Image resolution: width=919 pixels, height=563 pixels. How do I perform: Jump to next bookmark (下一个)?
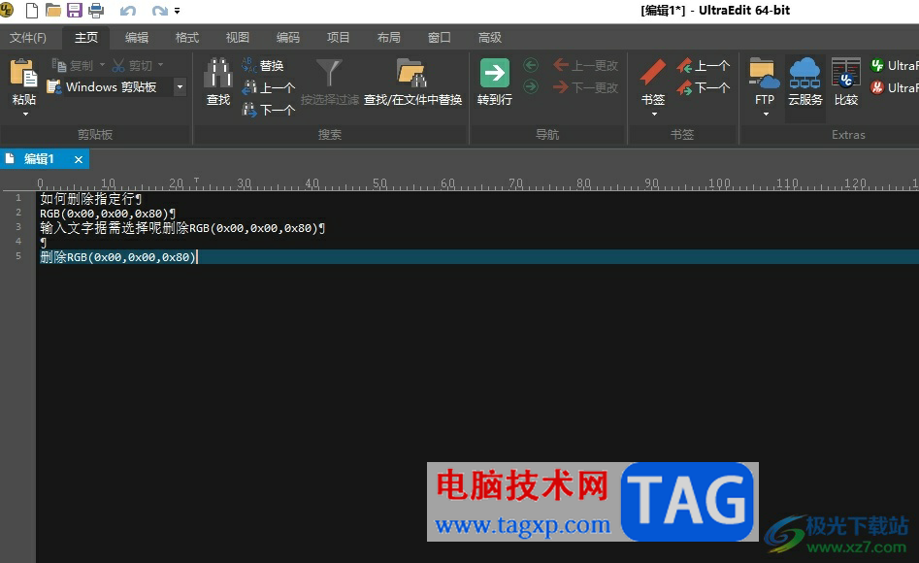click(x=703, y=88)
